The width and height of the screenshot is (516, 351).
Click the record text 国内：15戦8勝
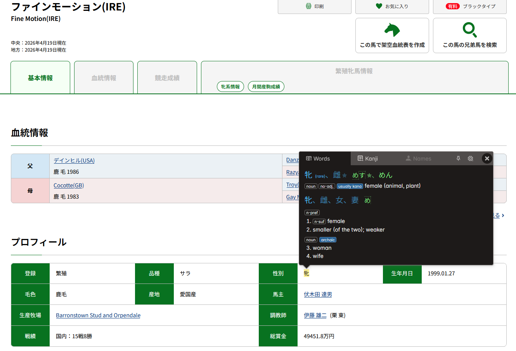click(74, 336)
